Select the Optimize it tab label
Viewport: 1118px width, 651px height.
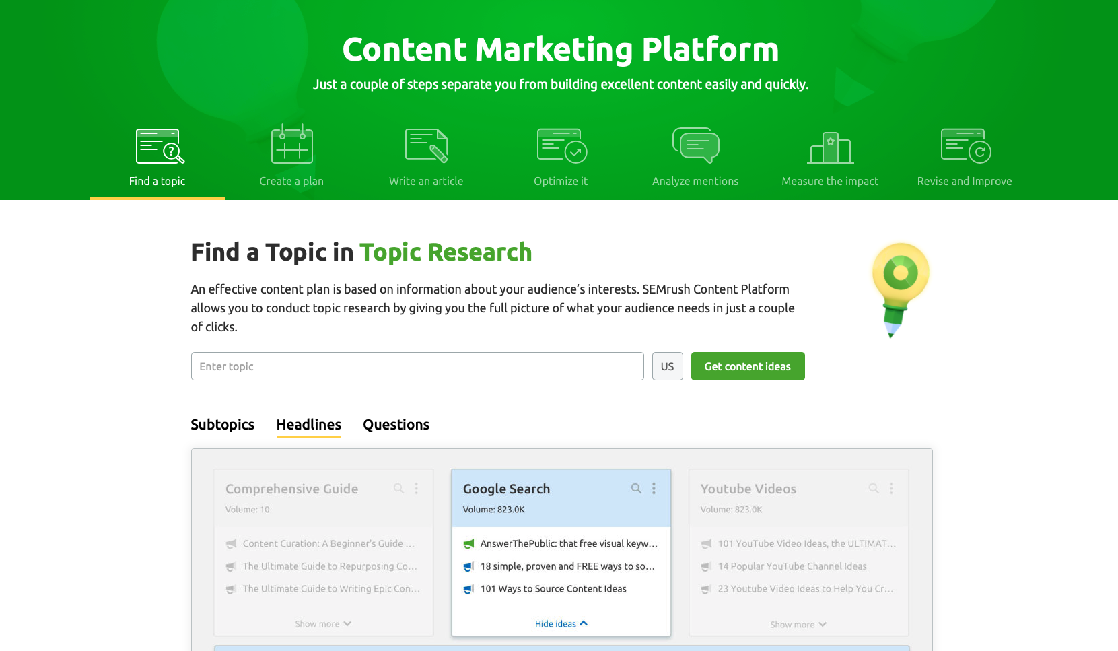[561, 181]
